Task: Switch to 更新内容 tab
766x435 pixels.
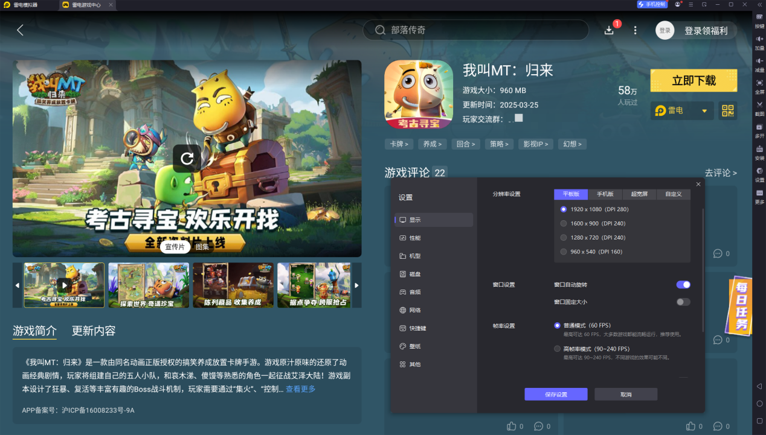Action: pyautogui.click(x=94, y=331)
